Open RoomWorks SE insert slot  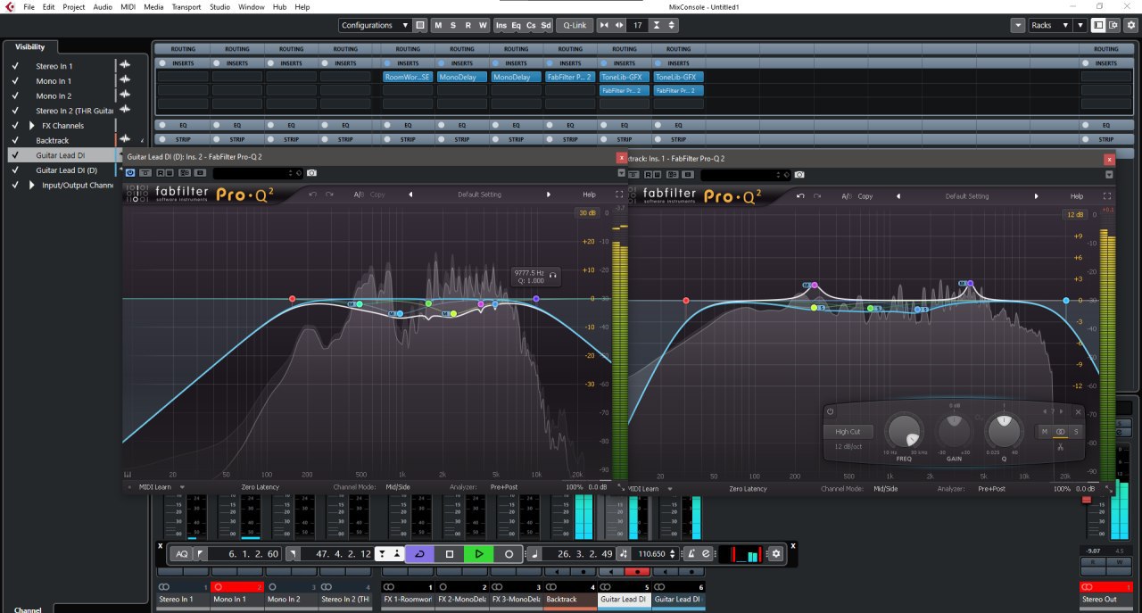click(408, 77)
